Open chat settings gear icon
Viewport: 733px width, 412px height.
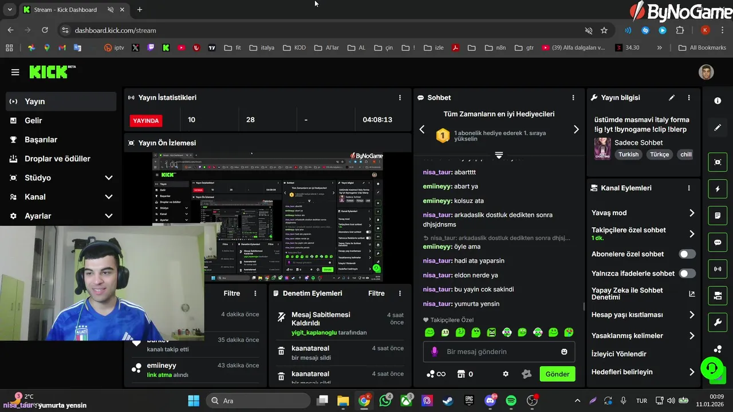[506, 374]
